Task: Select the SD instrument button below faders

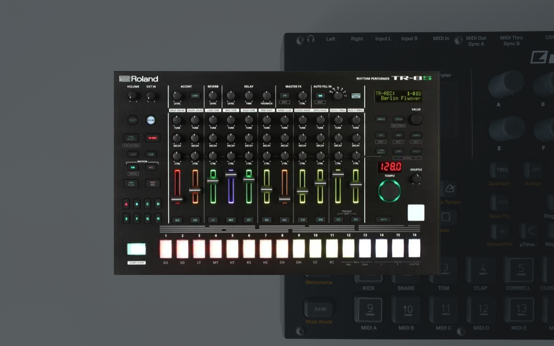Action: (x=195, y=220)
